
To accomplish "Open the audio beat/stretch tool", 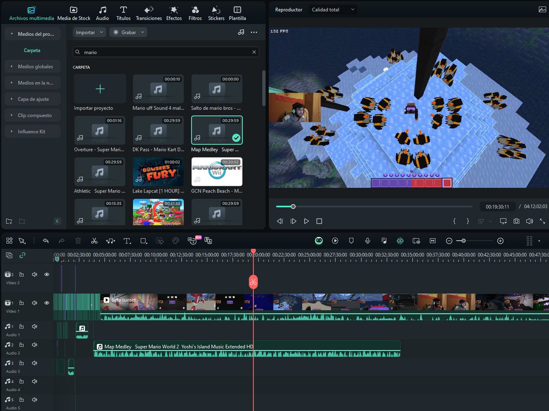I will (110, 240).
